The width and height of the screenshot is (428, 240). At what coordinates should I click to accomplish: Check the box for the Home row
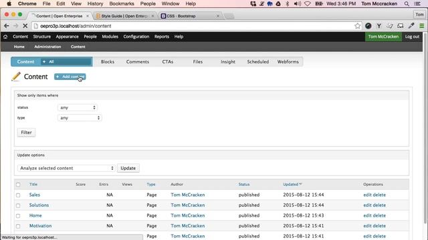click(18, 216)
